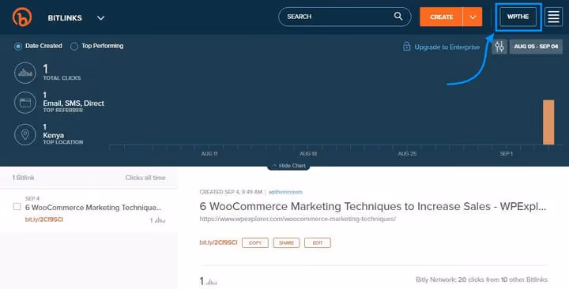Click the top referrer browser icon
Image resolution: width=569 pixels, height=289 pixels.
[25, 103]
